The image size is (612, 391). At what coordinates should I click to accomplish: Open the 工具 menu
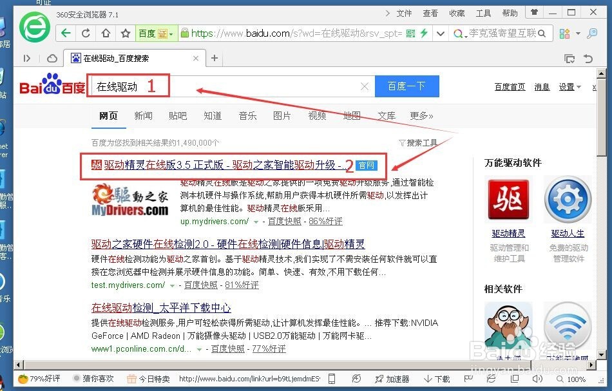coord(483,14)
